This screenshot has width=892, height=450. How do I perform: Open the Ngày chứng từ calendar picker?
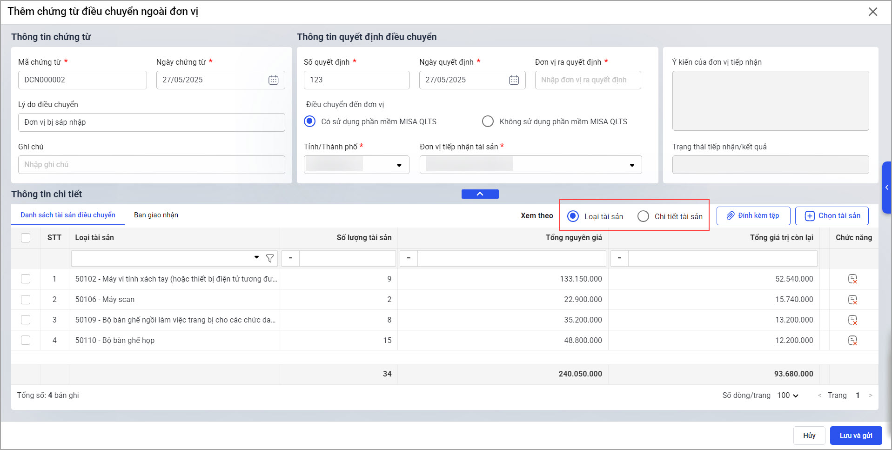pos(273,80)
